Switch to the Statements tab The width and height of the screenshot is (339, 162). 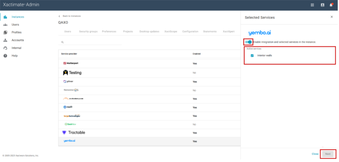(x=210, y=31)
